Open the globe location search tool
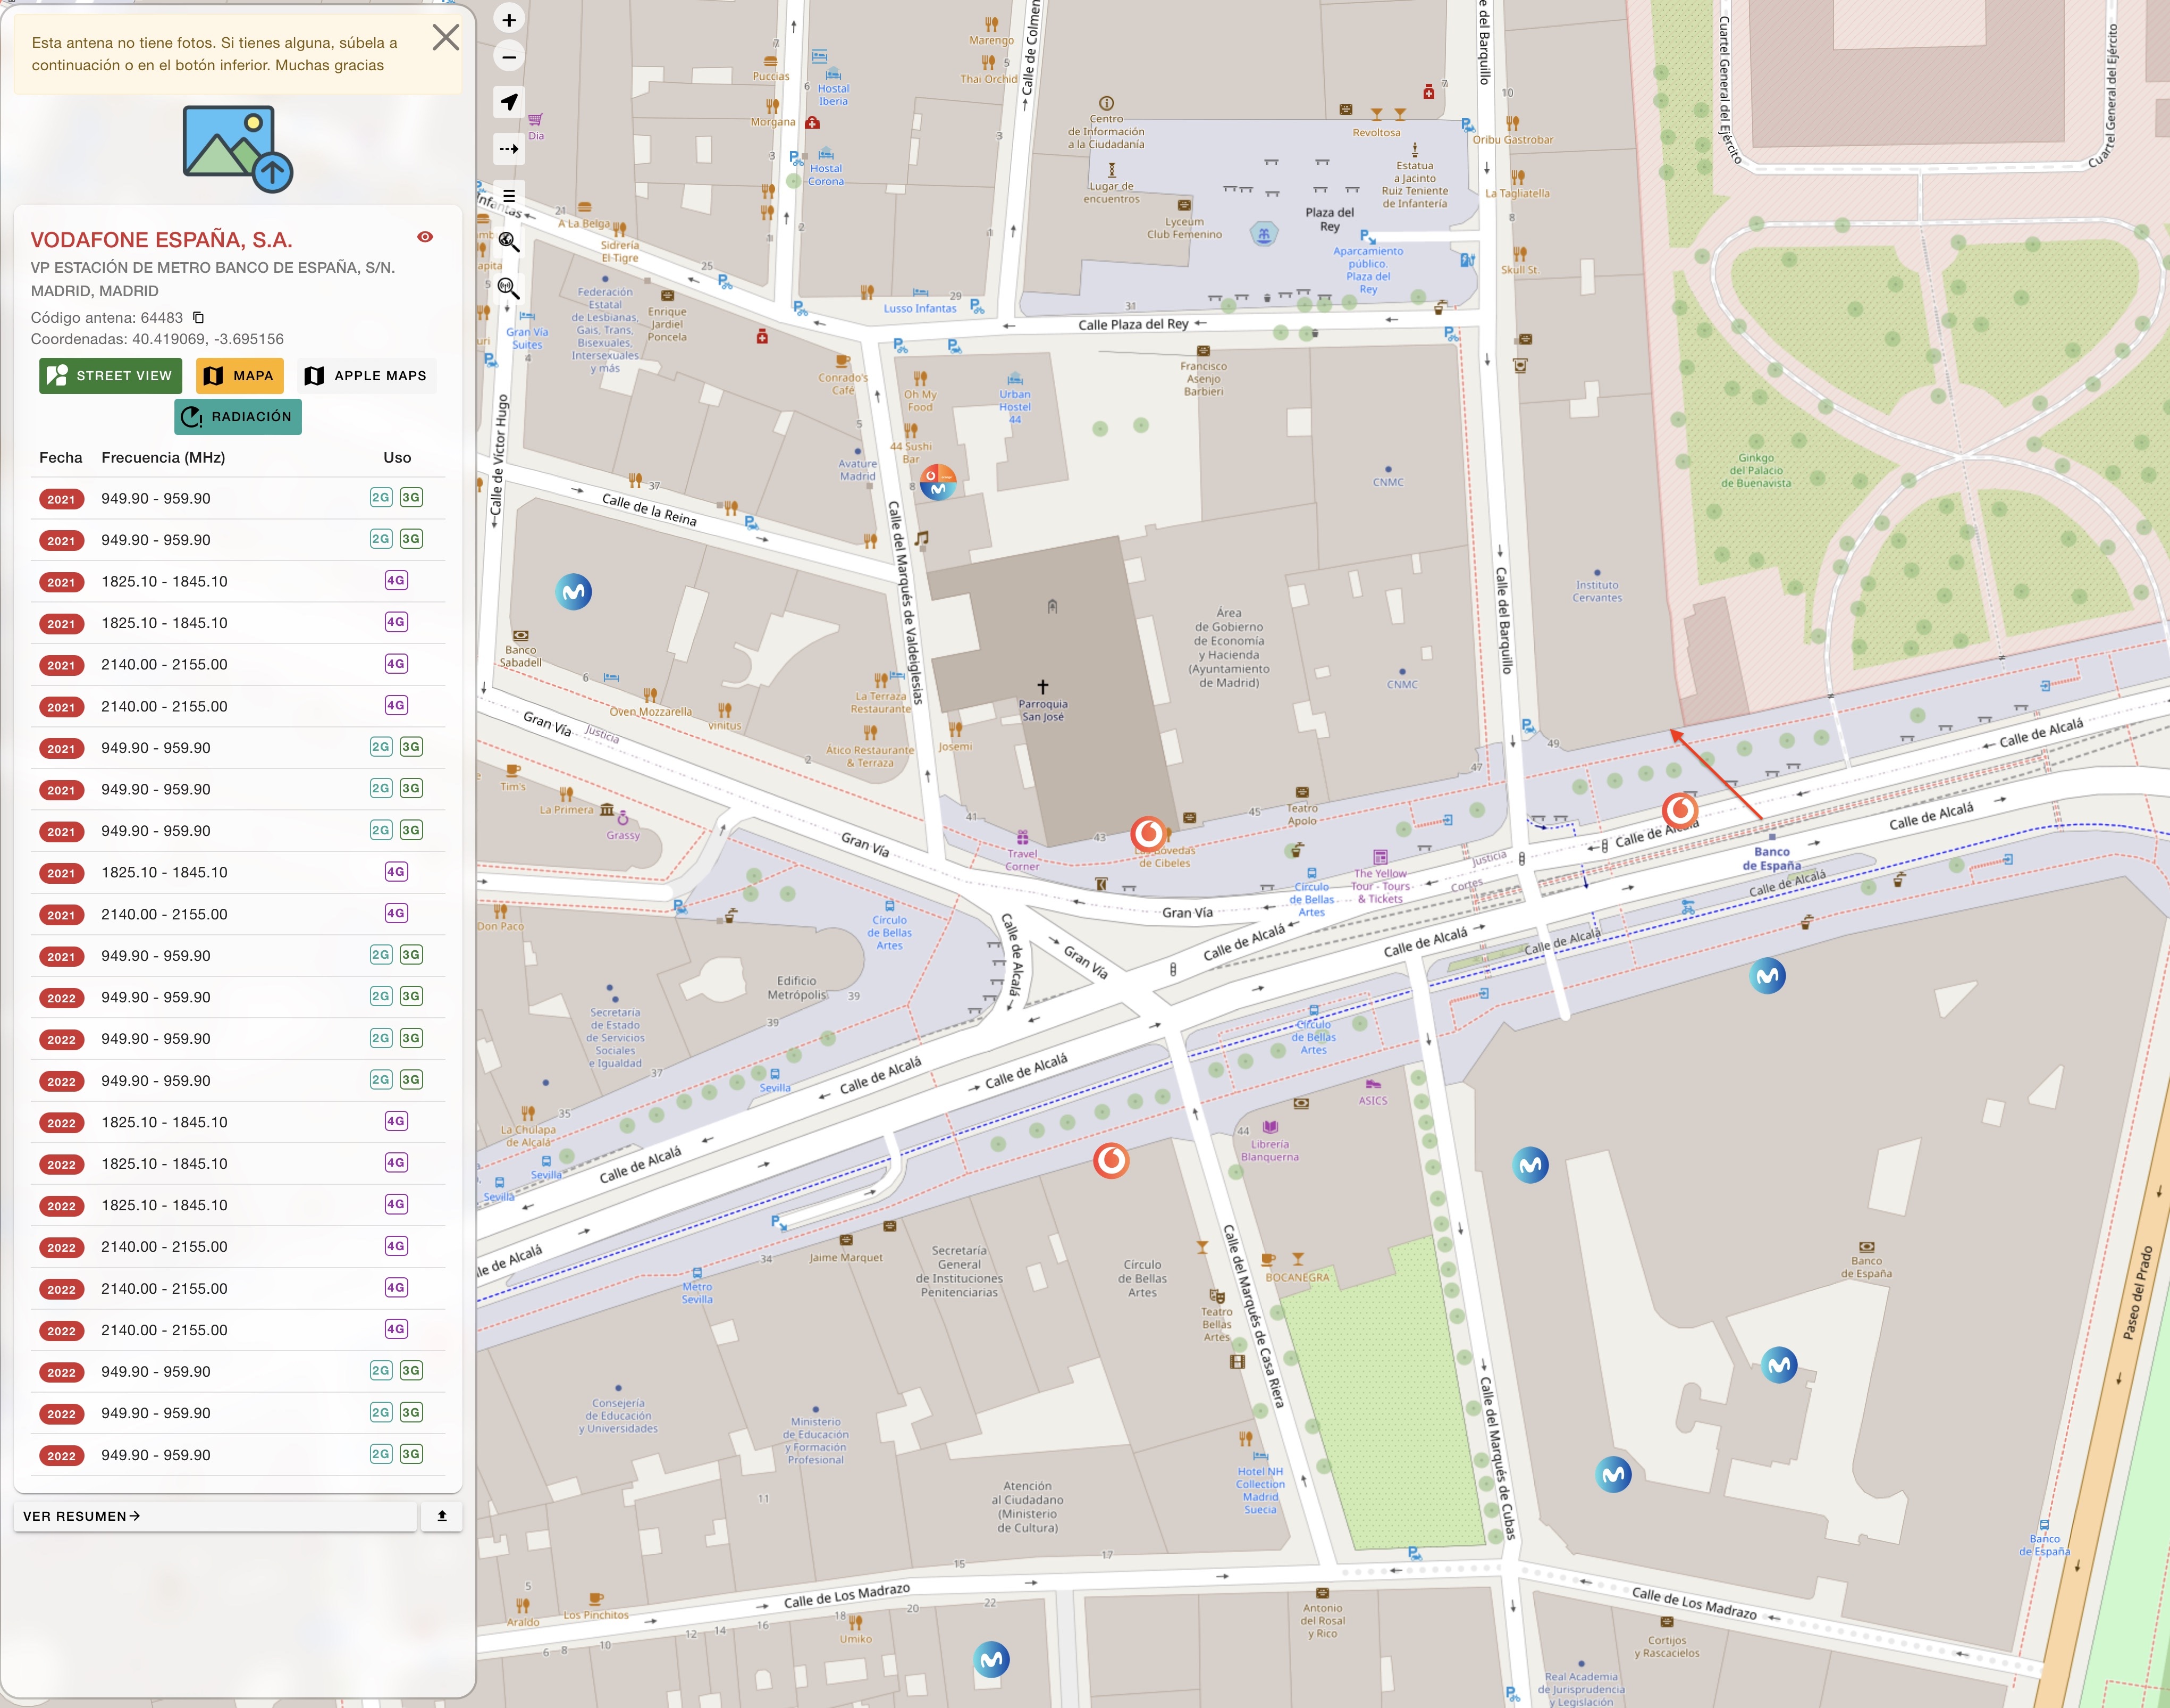Screen dimensions: 2170x1708 (x=509, y=242)
